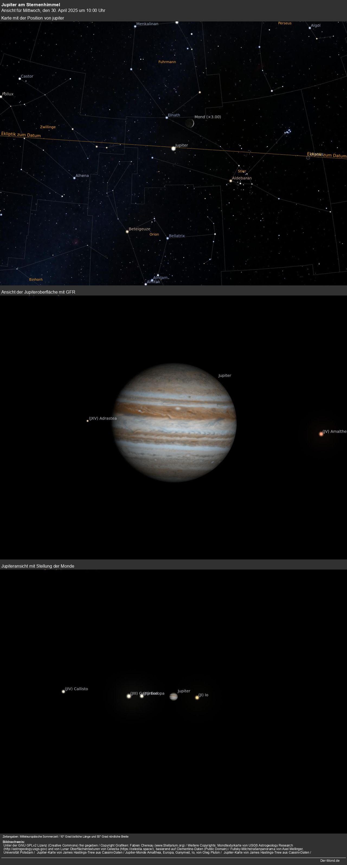This screenshot has height=865, width=347.
Task: Click the "Bildnachweis:" heading
Action: point(14,842)
